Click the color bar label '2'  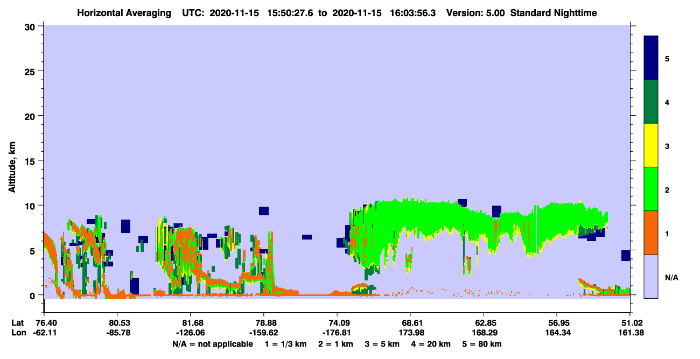667,189
